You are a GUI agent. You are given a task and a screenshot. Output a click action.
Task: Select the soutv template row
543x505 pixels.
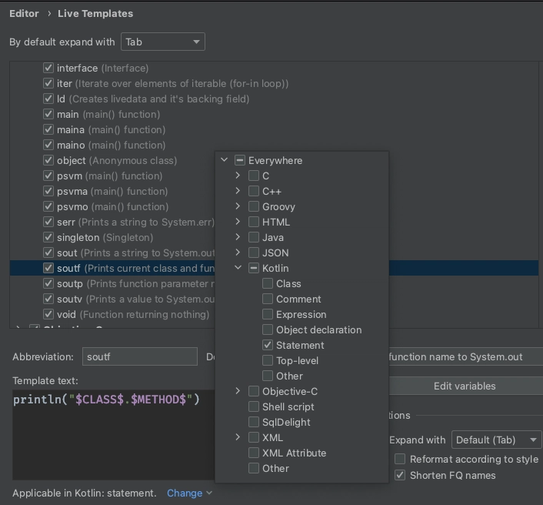112,299
